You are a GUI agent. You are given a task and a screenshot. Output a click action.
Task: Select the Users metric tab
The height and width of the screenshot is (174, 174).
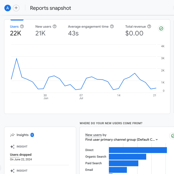tap(15, 30)
